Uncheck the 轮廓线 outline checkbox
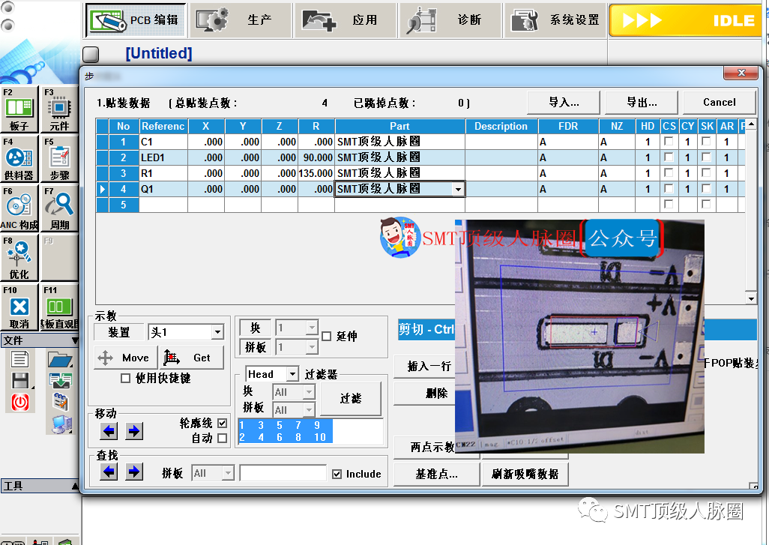Image resolution: width=769 pixels, height=545 pixels. pyautogui.click(x=222, y=424)
